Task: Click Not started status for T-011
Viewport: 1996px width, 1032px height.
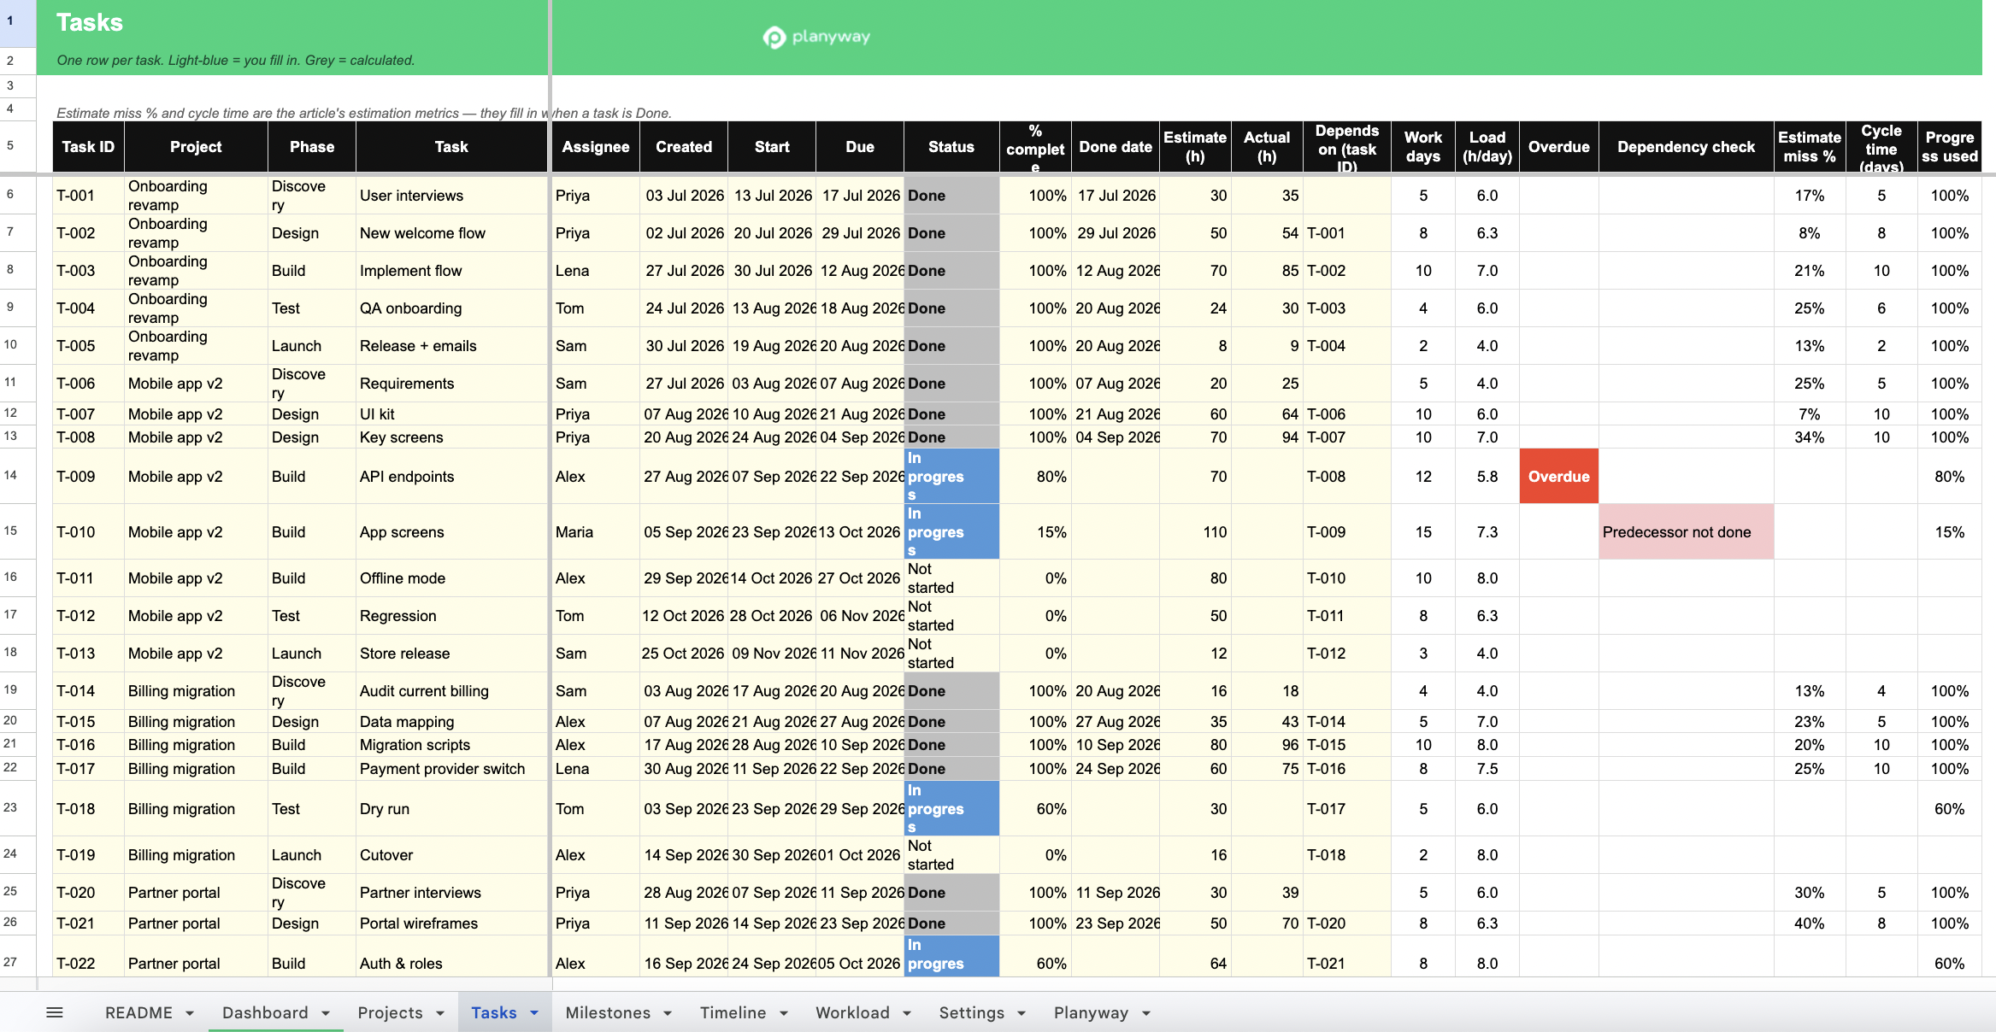Action: [x=951, y=578]
